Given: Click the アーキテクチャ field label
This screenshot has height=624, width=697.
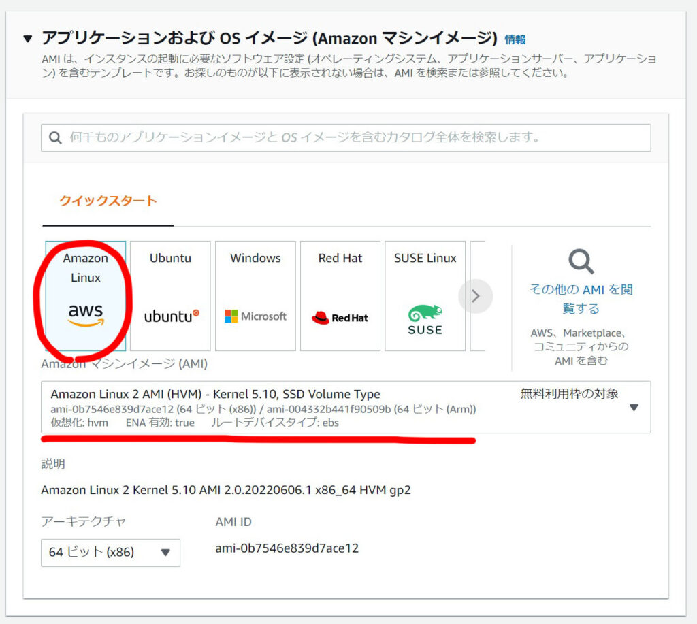Looking at the screenshot, I should pyautogui.click(x=83, y=521).
